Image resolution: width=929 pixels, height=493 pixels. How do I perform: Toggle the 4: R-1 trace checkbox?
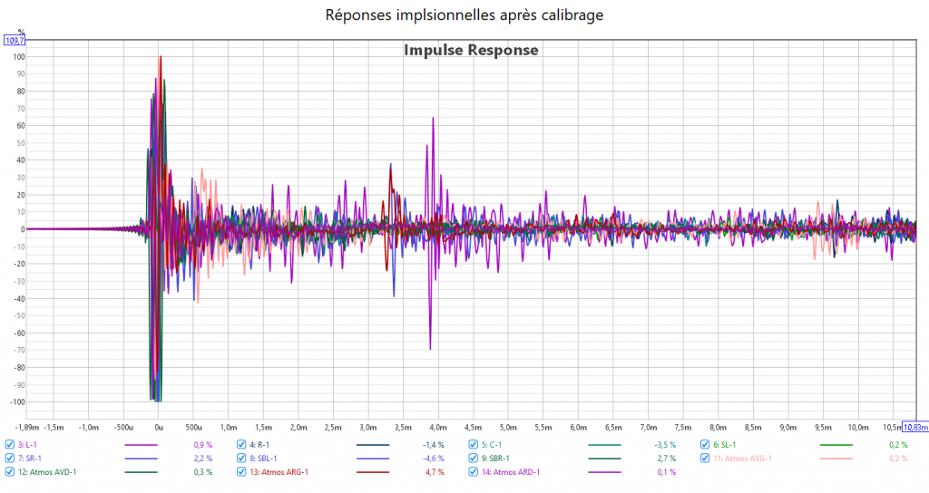[242, 445]
